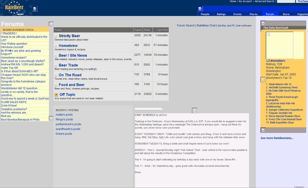
Task: Open Introduce yourself topic
Action: coord(12,47)
